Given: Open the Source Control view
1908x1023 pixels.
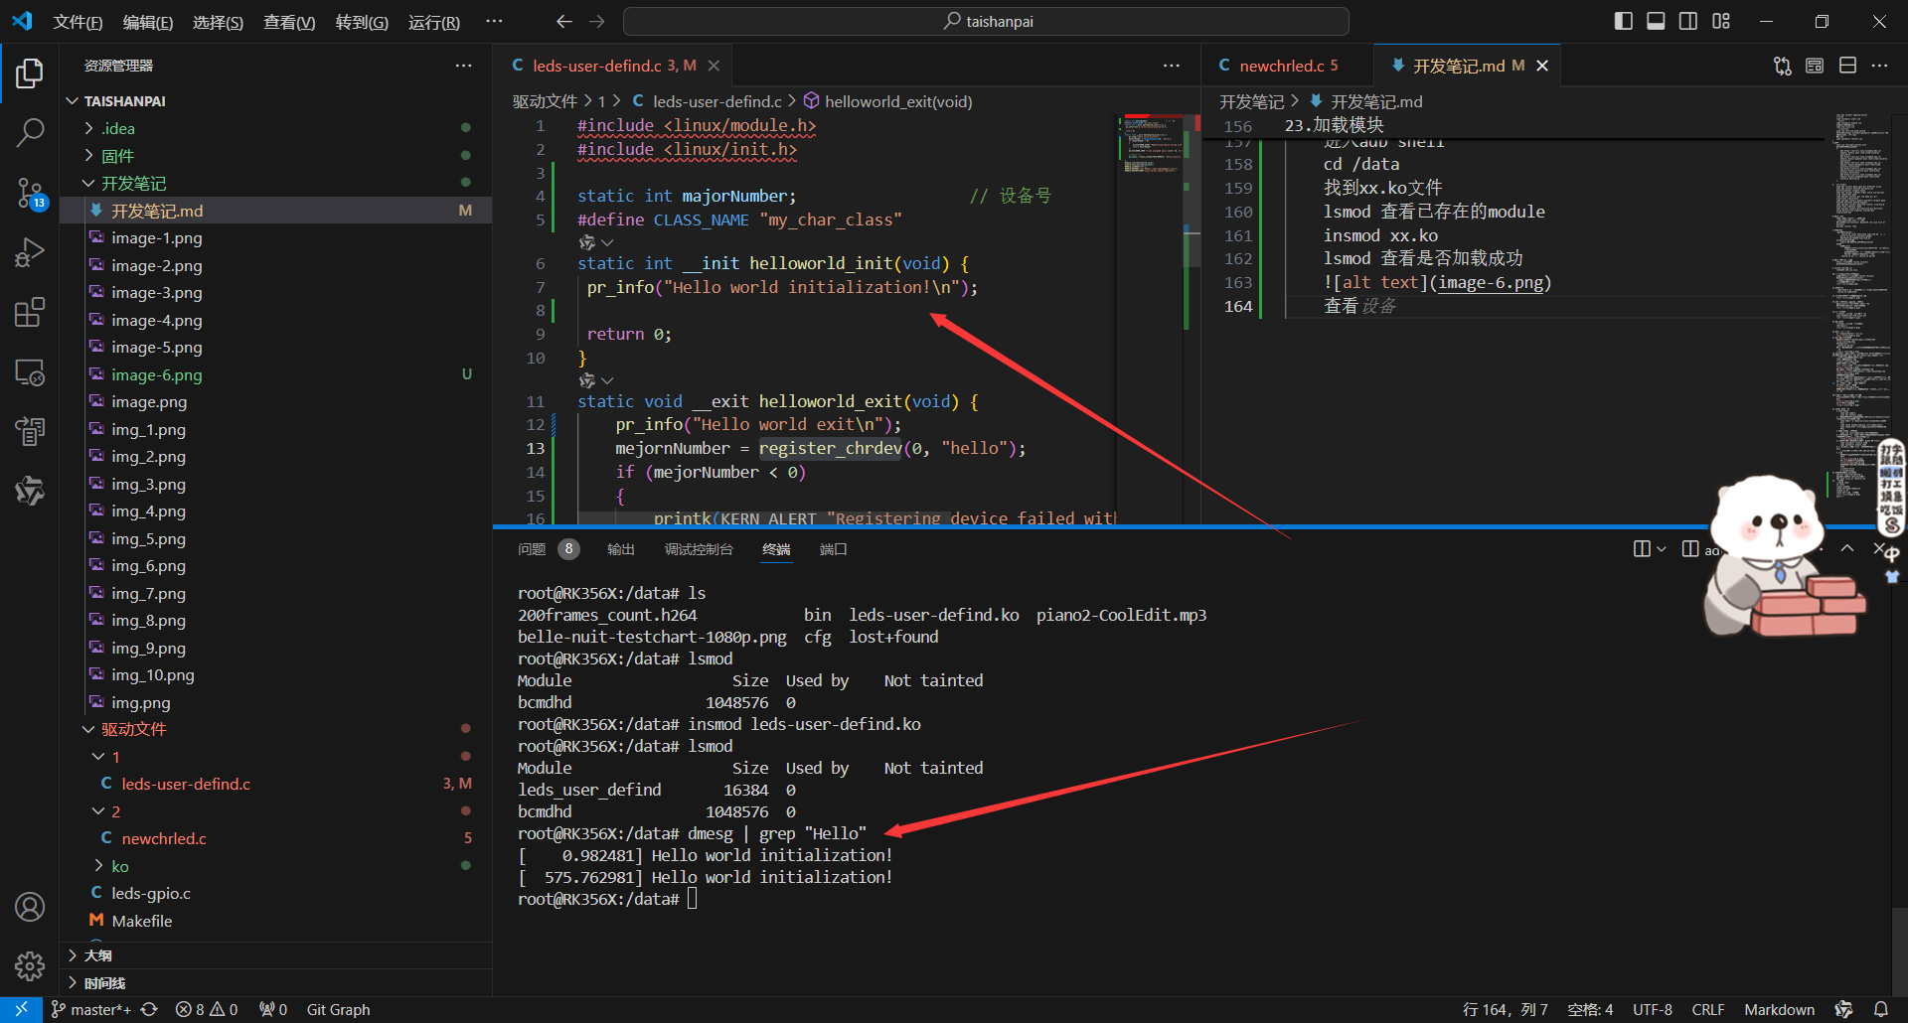Looking at the screenshot, I should point(30,193).
